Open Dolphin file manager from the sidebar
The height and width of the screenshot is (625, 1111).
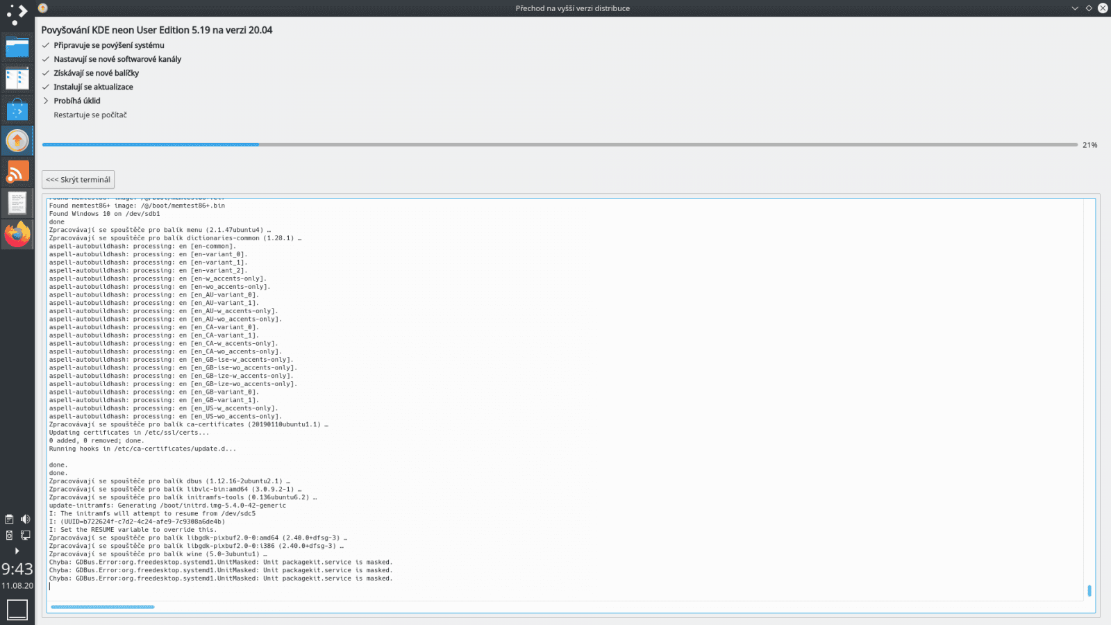click(17, 48)
